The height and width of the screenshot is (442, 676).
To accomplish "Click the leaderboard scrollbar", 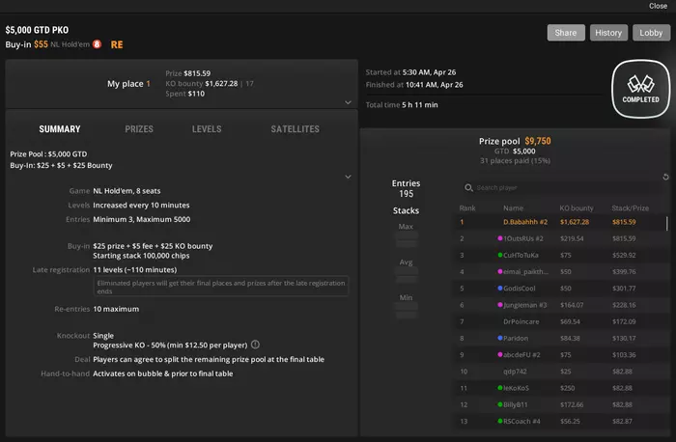I will pos(667,224).
